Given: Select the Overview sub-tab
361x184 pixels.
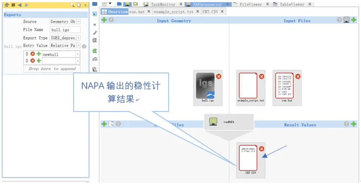Looking at the screenshot, I should click(114, 12).
